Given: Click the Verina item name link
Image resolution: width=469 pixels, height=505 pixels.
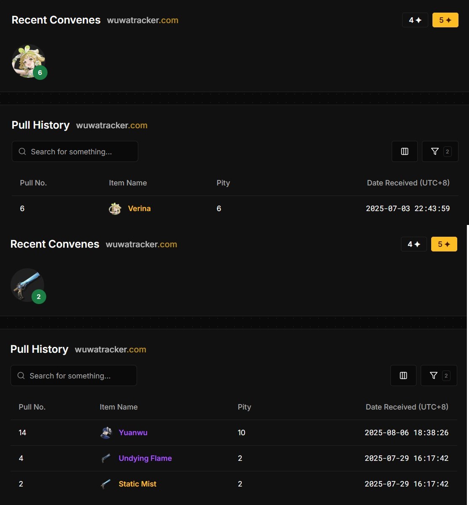Looking at the screenshot, I should click(139, 209).
